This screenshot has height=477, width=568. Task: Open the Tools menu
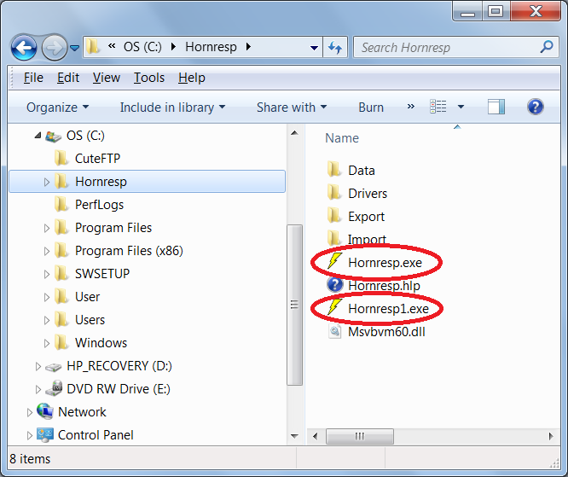tap(149, 78)
